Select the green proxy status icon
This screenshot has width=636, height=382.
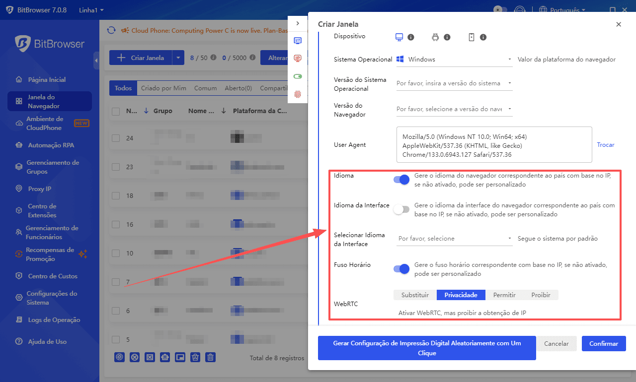297,76
